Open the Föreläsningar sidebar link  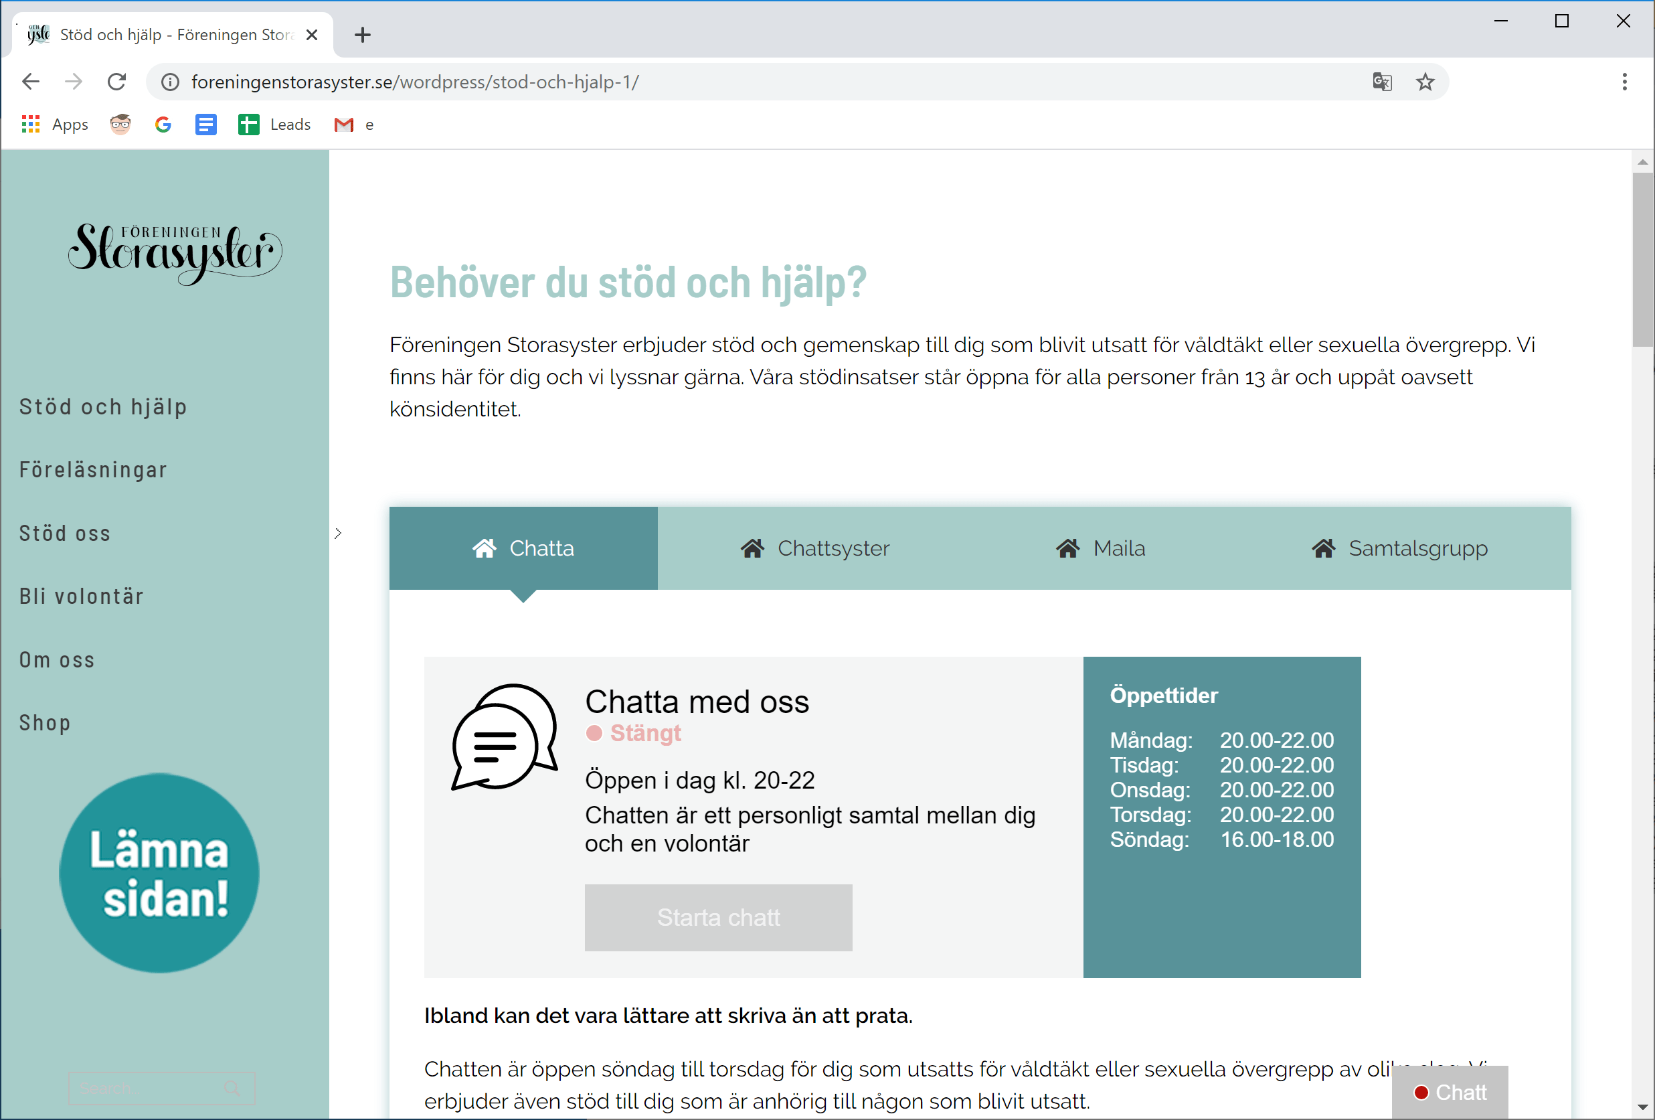click(x=93, y=470)
